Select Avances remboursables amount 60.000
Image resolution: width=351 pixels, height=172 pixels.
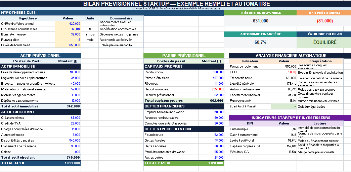point(211,118)
